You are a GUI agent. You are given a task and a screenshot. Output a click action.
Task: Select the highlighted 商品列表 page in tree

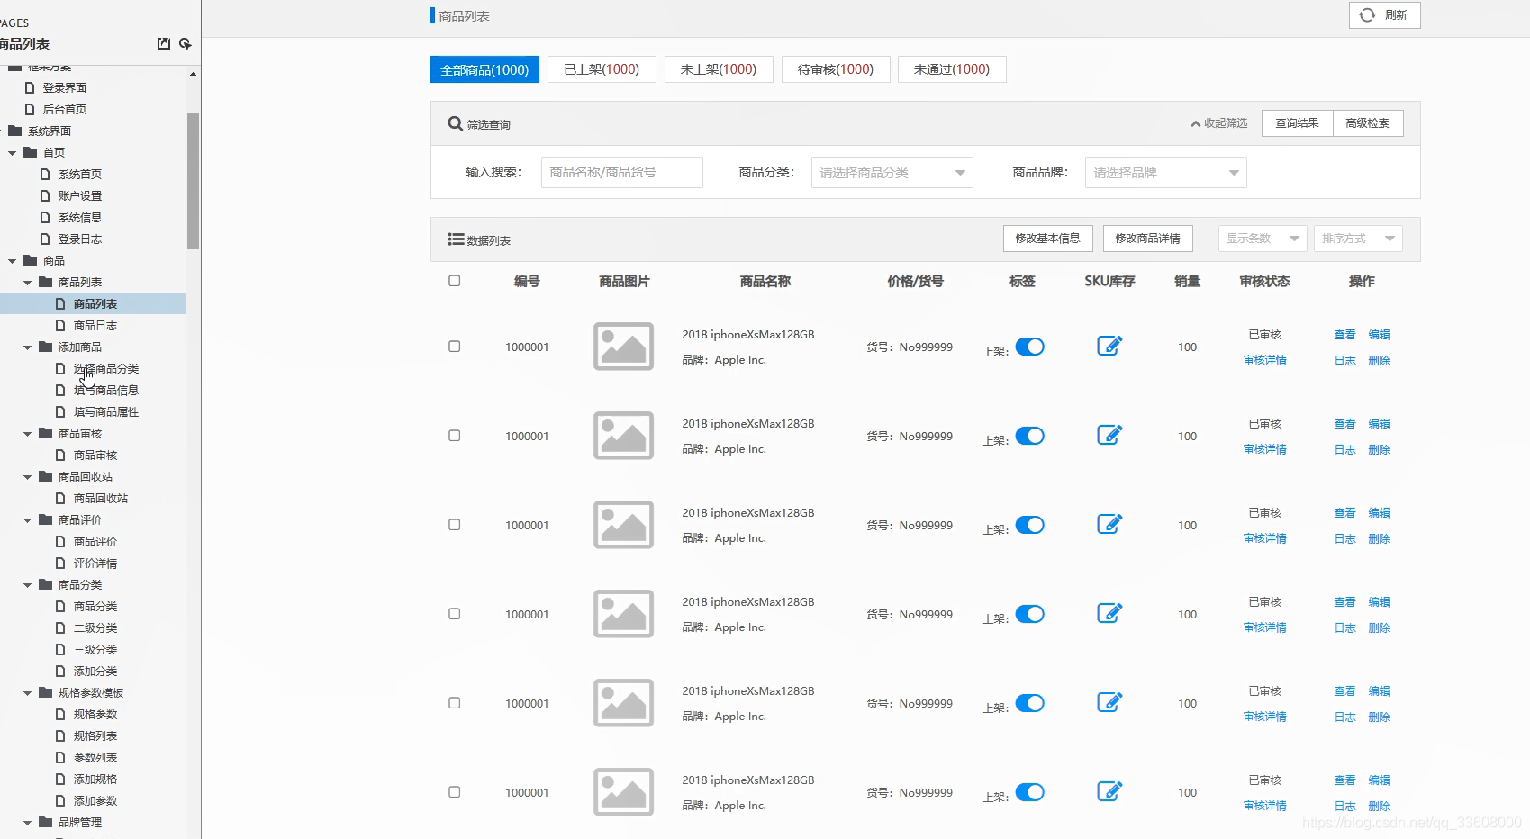coord(93,303)
